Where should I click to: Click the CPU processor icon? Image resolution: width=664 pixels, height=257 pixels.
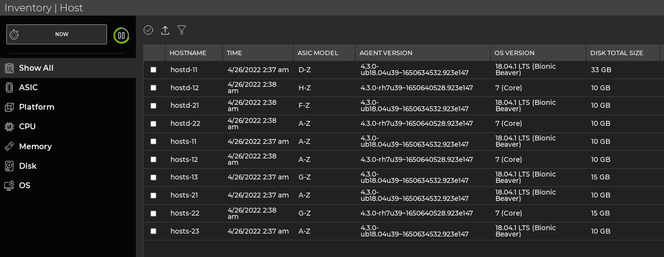(9, 127)
